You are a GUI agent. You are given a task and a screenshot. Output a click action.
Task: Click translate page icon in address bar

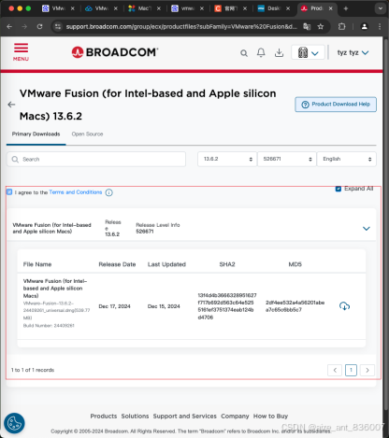[307, 27]
